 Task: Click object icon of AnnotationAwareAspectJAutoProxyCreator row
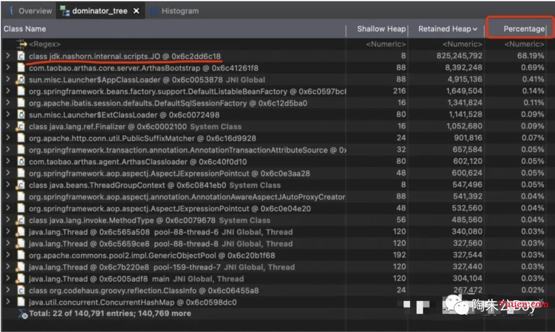coord(21,196)
